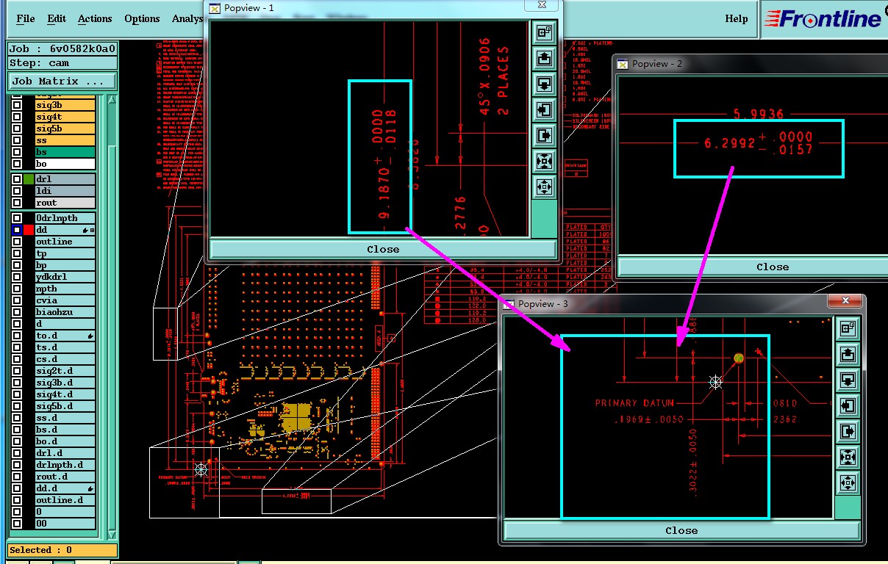This screenshot has width=888, height=564.
Task: Click the Job : 6v0582k0a0 label
Action: (x=62, y=49)
